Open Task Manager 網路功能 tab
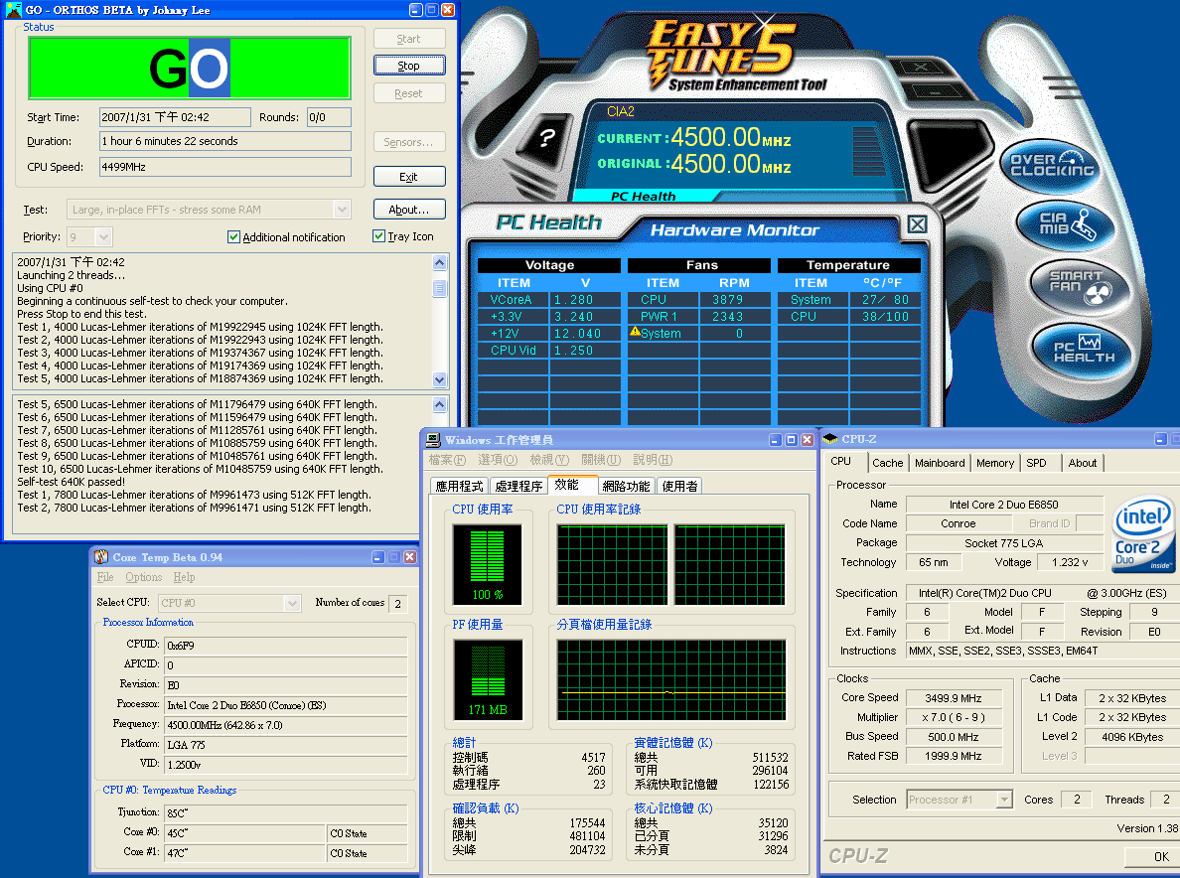The height and width of the screenshot is (878, 1180). [x=626, y=486]
